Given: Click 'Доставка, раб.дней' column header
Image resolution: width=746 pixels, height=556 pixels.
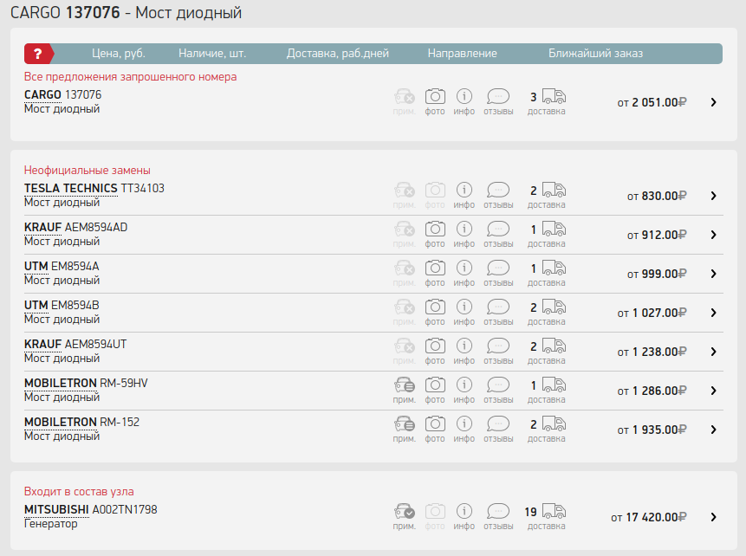Looking at the screenshot, I should [x=338, y=54].
